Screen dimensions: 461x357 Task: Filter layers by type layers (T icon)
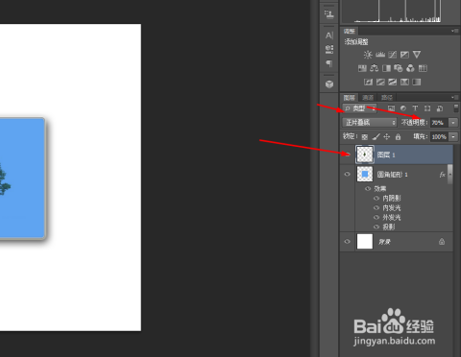[415, 108]
